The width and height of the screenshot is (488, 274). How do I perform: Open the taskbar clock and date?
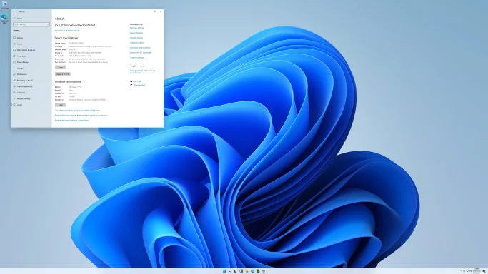coord(477,271)
